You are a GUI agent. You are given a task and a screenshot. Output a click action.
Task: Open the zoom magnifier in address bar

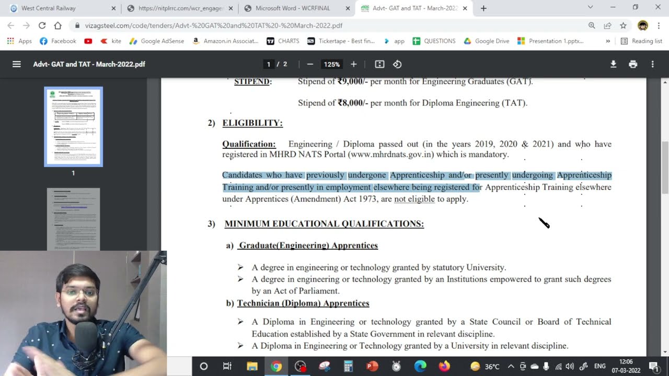(592, 26)
